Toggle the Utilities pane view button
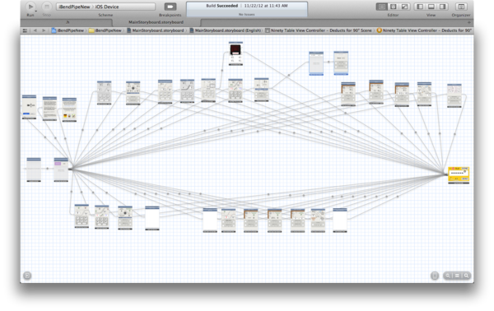This screenshot has height=311, width=494. 442,7
